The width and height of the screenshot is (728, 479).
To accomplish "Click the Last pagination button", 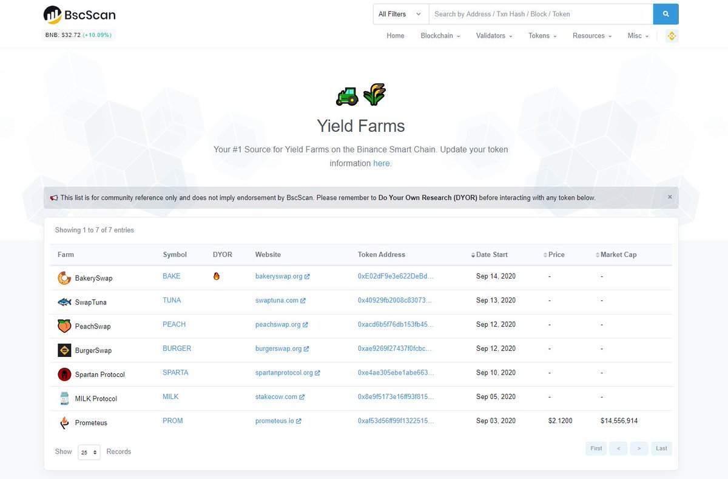I will 661,449.
